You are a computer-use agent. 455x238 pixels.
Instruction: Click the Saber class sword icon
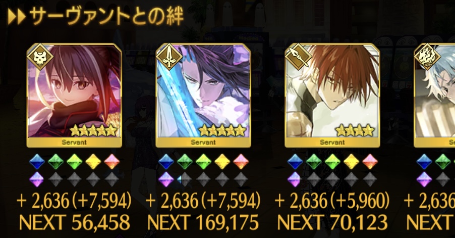coord(169,57)
